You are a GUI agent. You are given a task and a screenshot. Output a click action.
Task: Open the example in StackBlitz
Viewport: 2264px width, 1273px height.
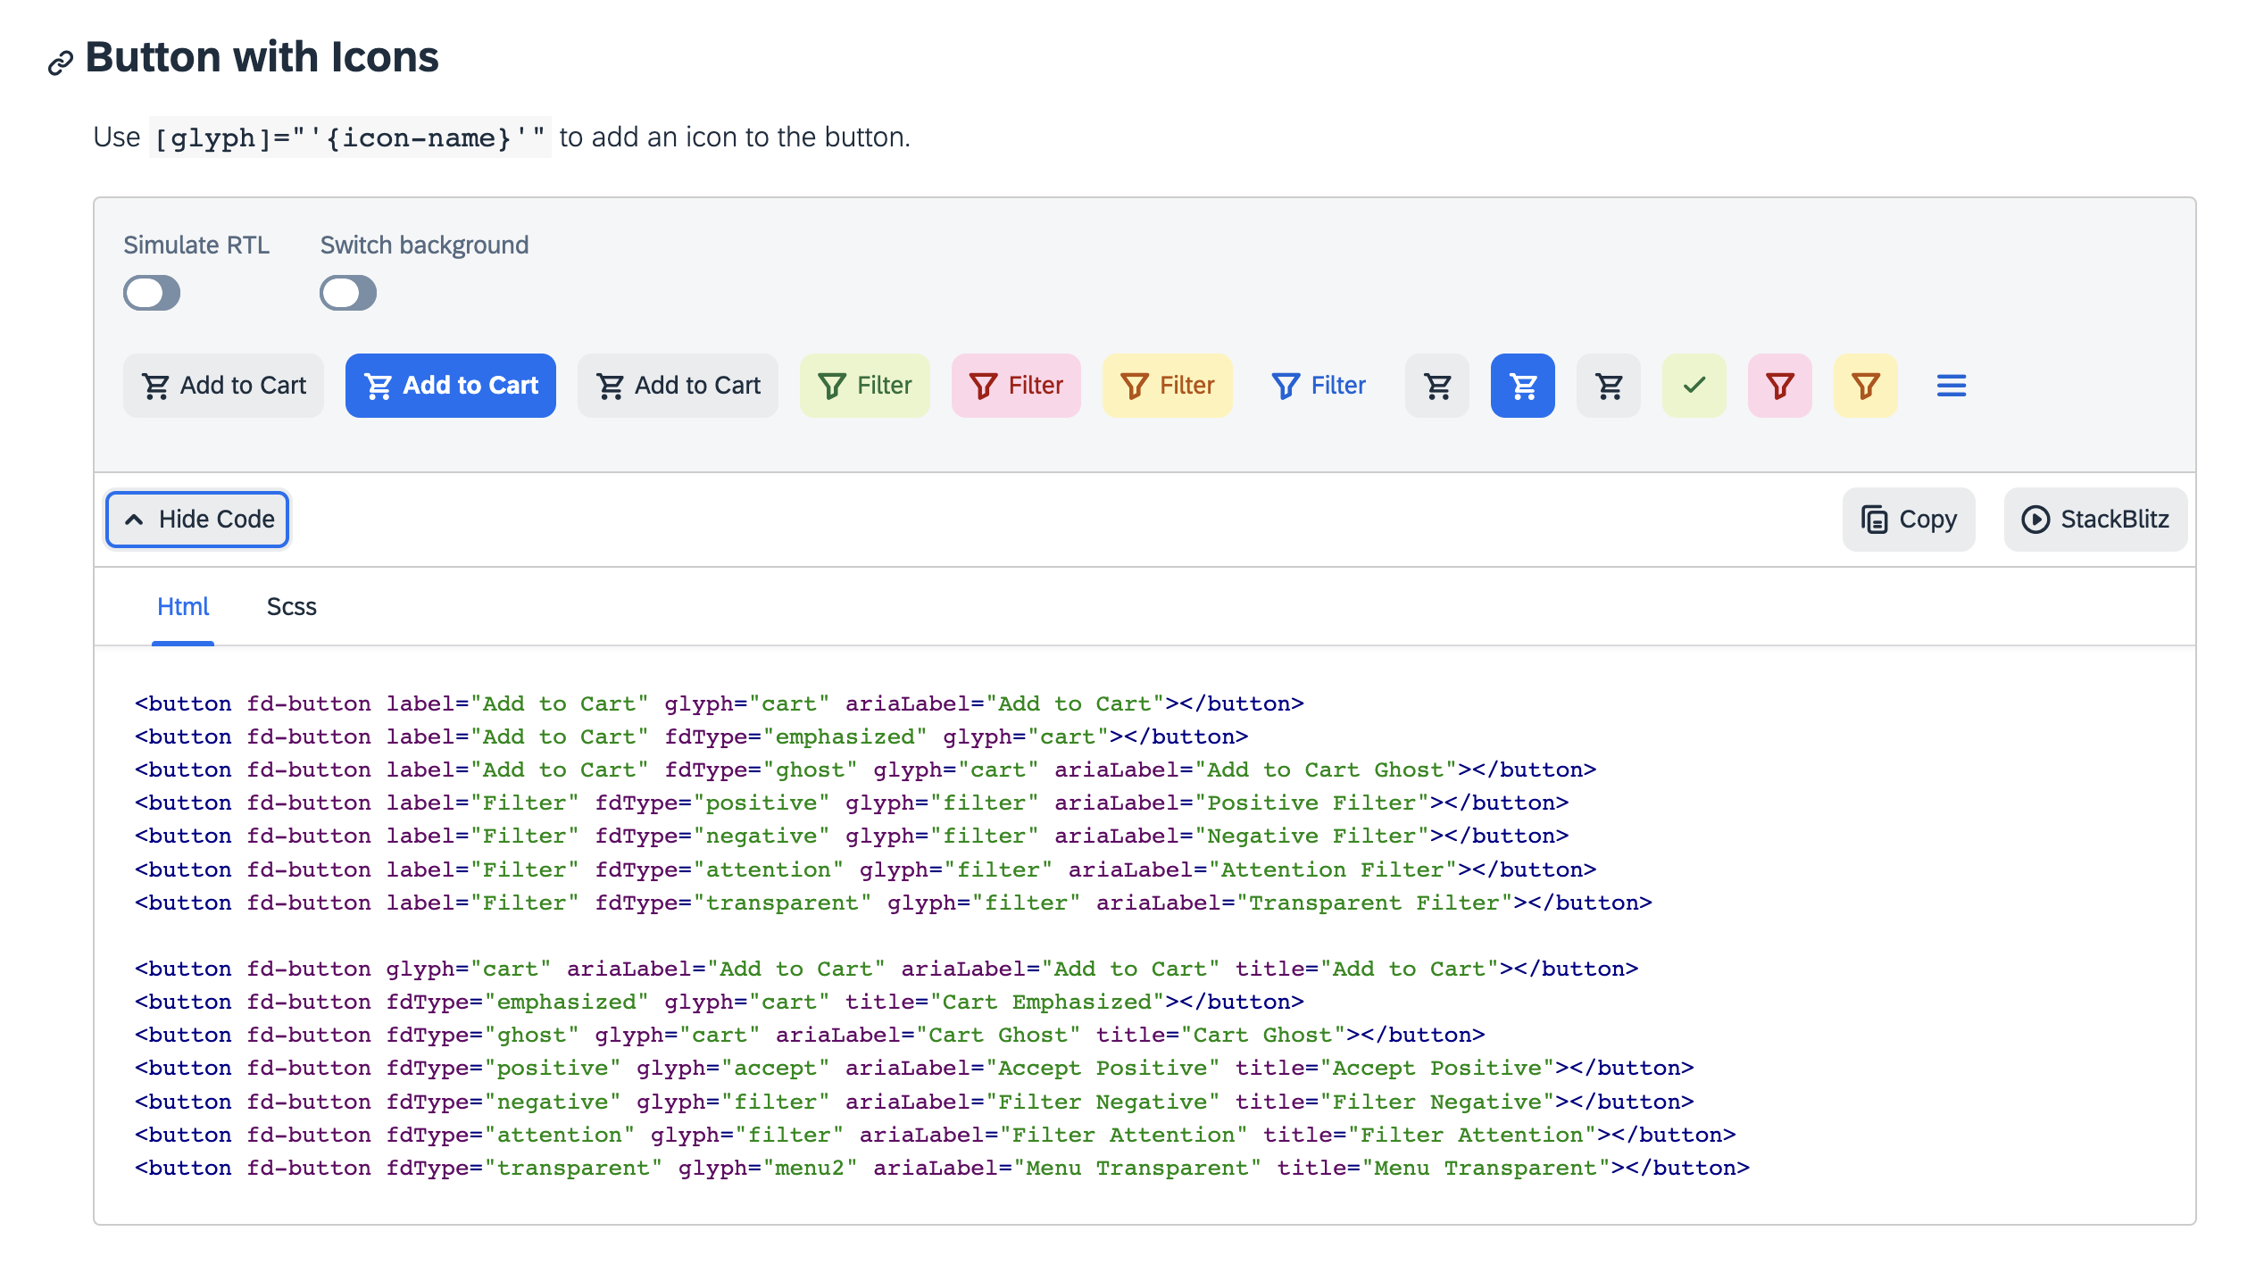(x=2094, y=519)
